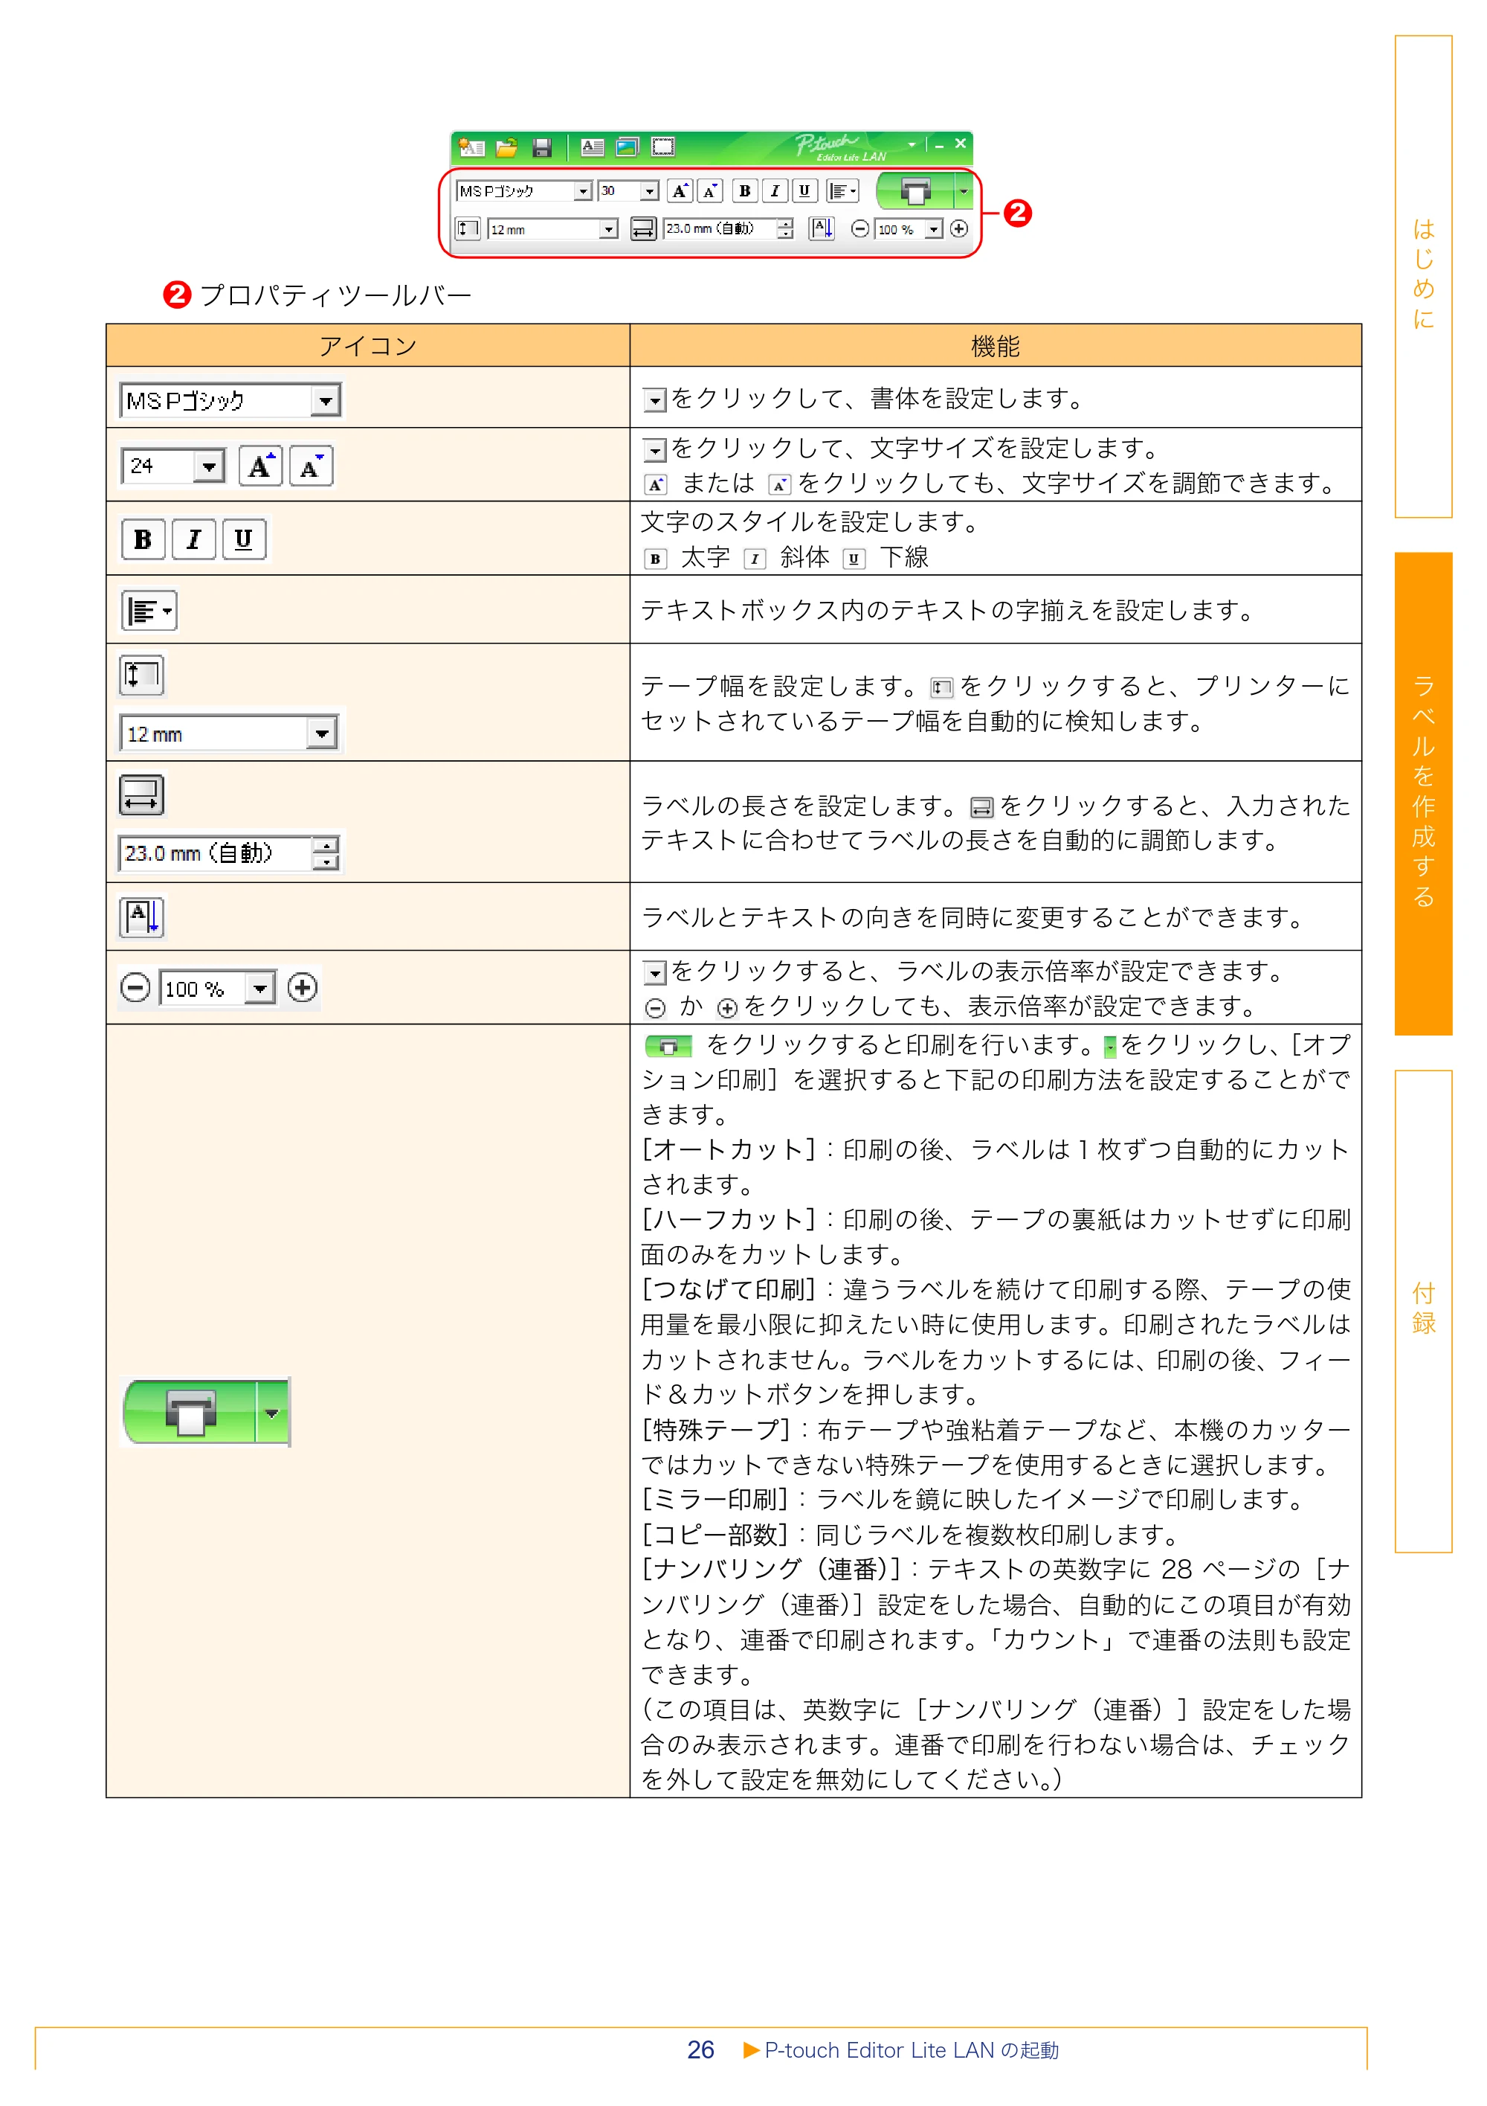This screenshot has height=2106, width=1487.
Task: Go to the 付録 side tab
Action: coord(1423,1311)
